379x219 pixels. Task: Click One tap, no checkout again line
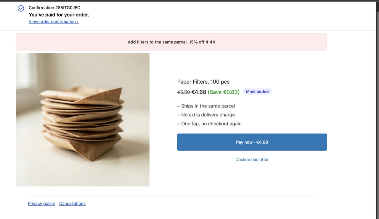209,124
